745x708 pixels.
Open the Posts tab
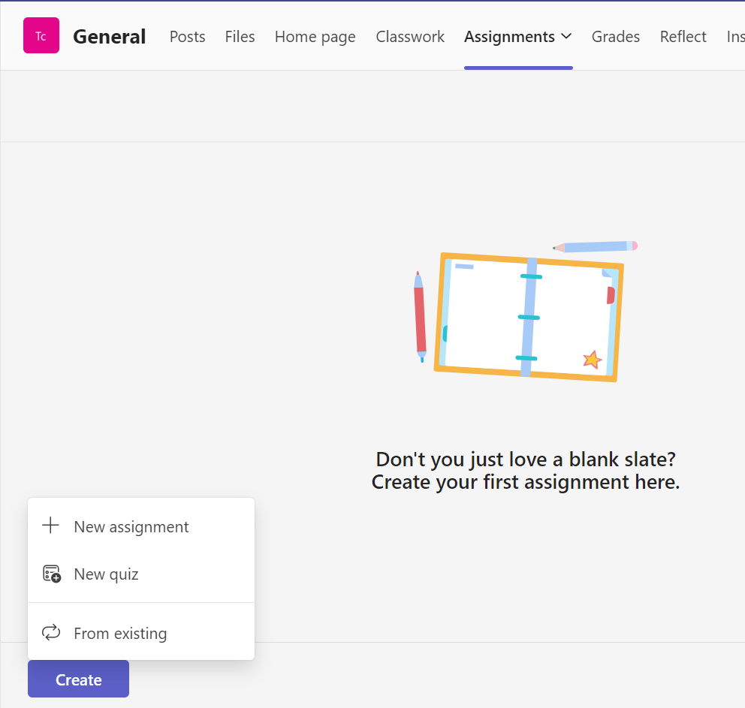187,36
